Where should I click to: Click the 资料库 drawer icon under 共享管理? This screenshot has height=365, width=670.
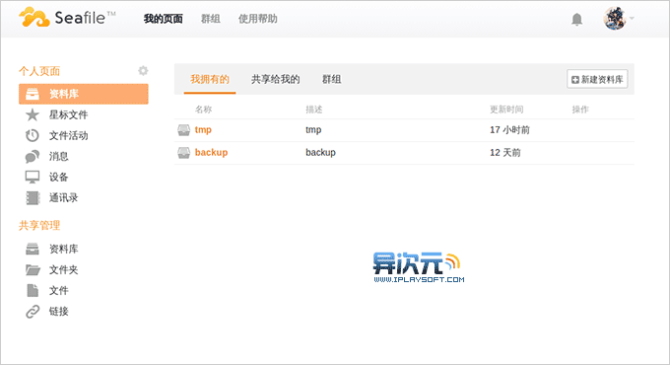33,249
